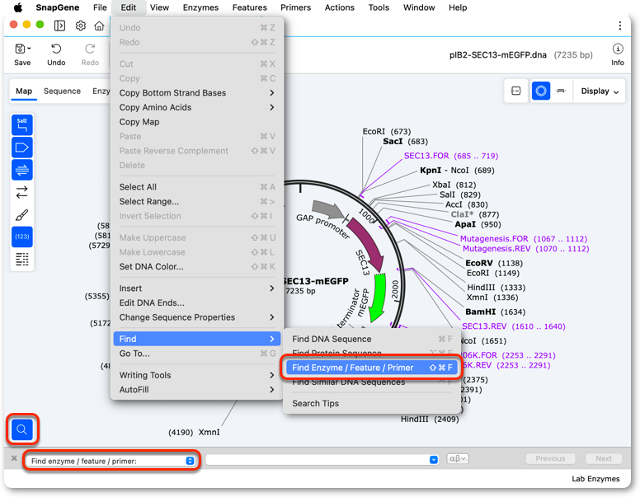
Task: Choose Edit DNA Ends... menu item
Action: pos(197,302)
